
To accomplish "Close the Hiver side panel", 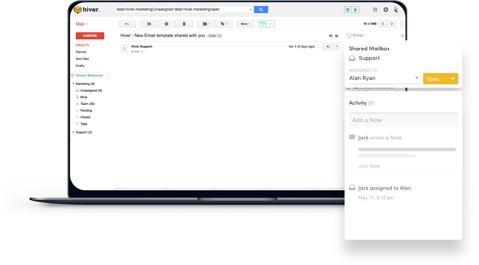I will pyautogui.click(x=402, y=36).
